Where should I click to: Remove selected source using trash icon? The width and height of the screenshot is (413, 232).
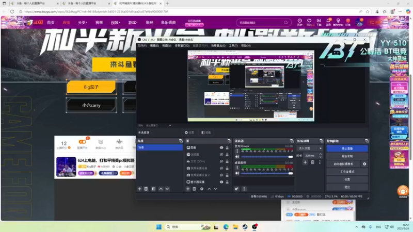click(195, 189)
